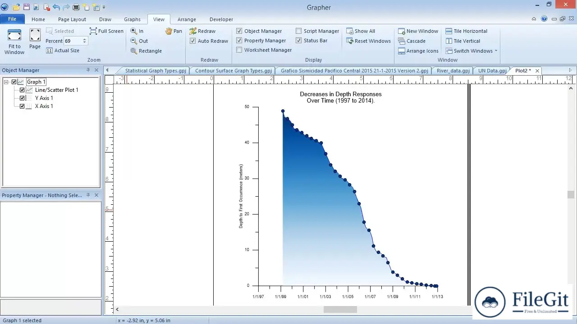Close the Plot2 document tab
This screenshot has height=324, width=577.
coord(537,71)
